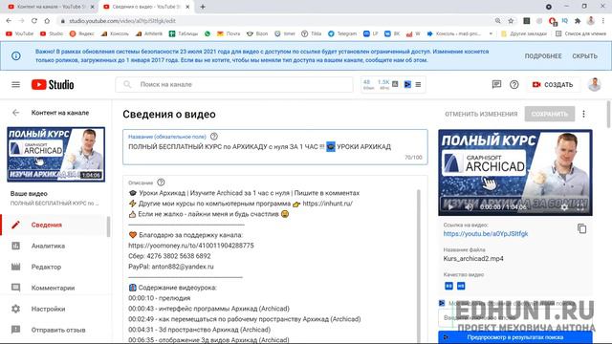612x344 pixels.
Task: Click the yoomoney.ru link line in description
Action: coord(191,246)
